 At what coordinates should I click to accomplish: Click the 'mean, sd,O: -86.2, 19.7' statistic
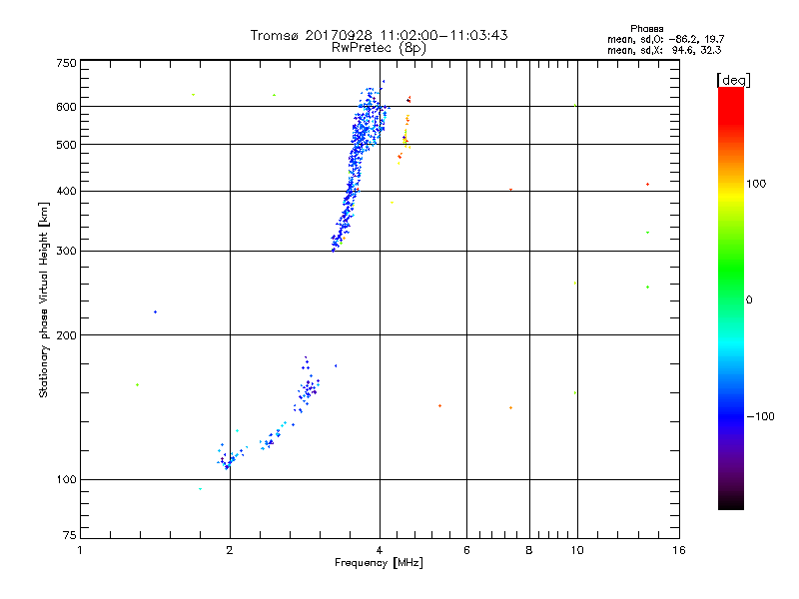665,39
